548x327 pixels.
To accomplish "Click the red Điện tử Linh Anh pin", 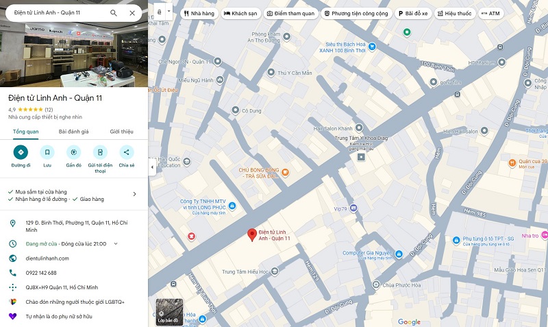I will [x=252, y=234].
